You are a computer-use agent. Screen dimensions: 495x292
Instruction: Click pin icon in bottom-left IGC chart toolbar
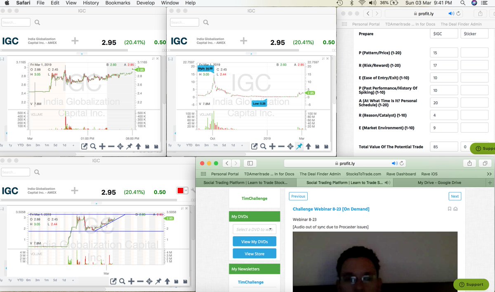(x=158, y=281)
